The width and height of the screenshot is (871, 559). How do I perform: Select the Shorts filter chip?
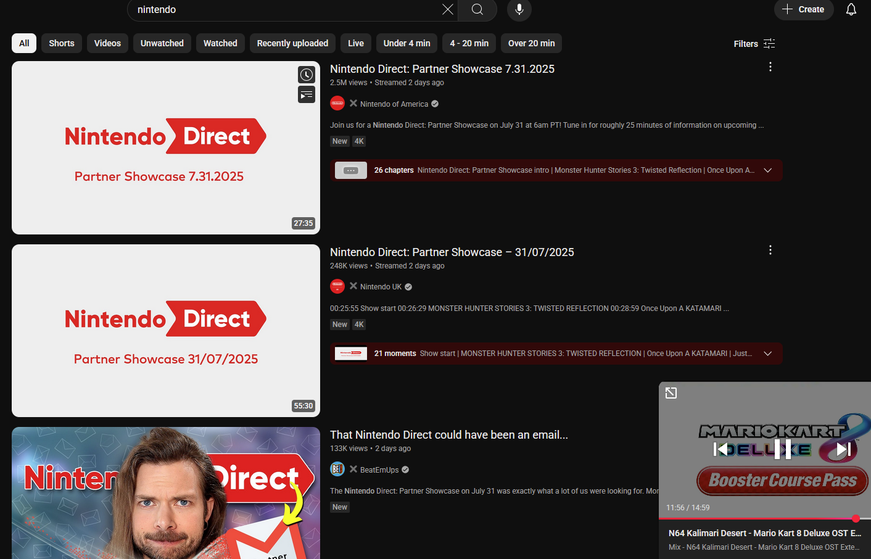tap(62, 43)
